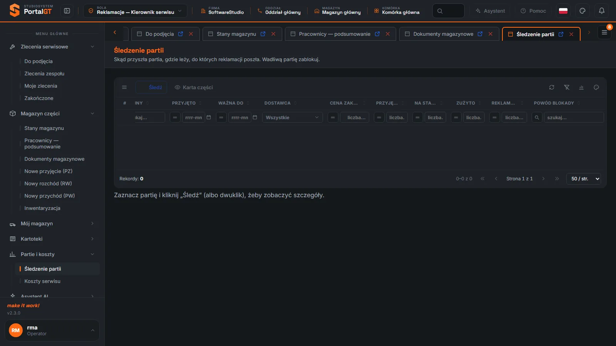Viewport: 616px width, 346px height.
Task: Expand rma user profile menu
Action: click(x=52, y=330)
